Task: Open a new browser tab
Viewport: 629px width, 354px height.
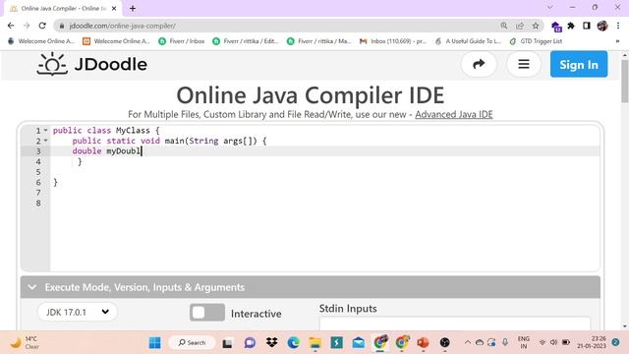Action: 133,8
